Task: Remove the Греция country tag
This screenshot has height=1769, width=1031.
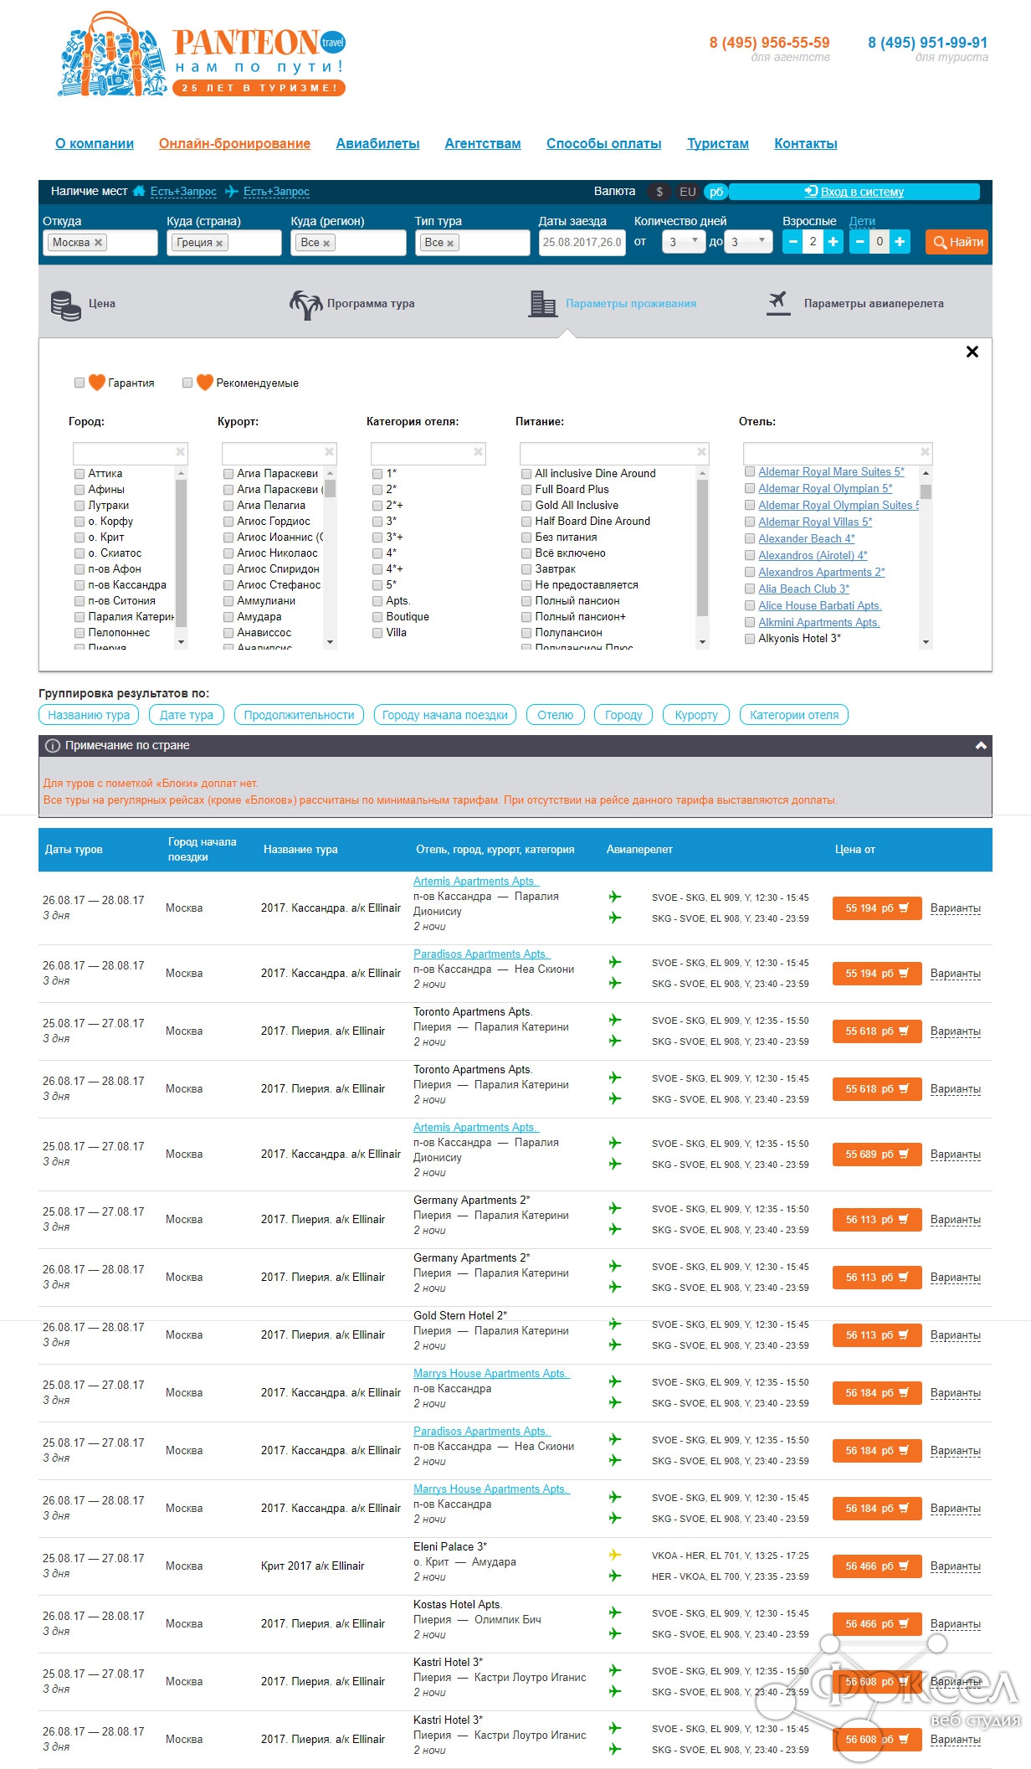Action: tap(219, 243)
